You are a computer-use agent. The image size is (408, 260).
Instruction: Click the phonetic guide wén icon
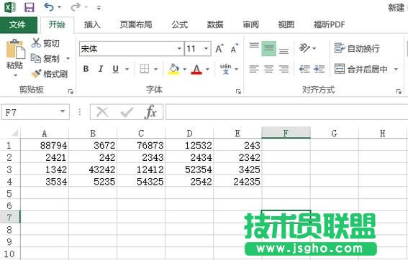(226, 69)
